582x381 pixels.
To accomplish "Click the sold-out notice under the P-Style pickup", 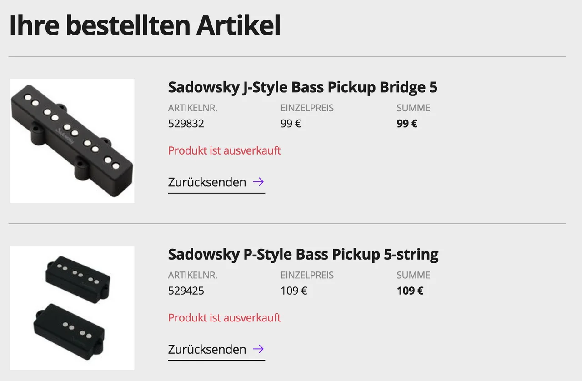I will (225, 317).
